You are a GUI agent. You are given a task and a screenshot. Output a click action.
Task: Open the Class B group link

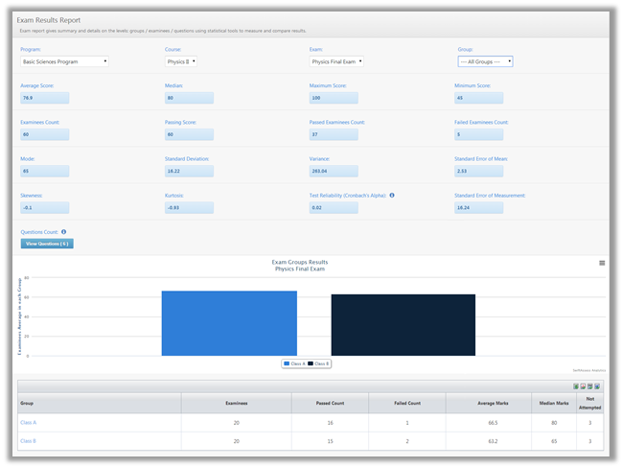point(28,441)
